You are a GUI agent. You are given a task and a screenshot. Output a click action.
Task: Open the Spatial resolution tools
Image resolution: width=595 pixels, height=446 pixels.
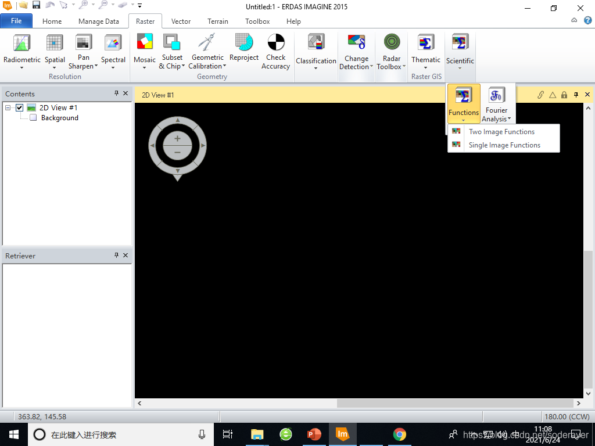[55, 51]
